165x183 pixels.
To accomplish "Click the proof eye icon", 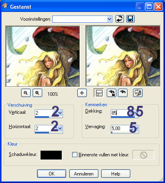I will click(123, 93).
